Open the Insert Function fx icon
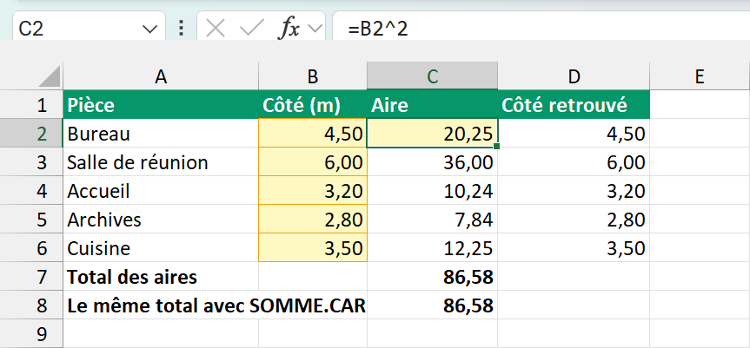The height and width of the screenshot is (348, 750). click(289, 30)
